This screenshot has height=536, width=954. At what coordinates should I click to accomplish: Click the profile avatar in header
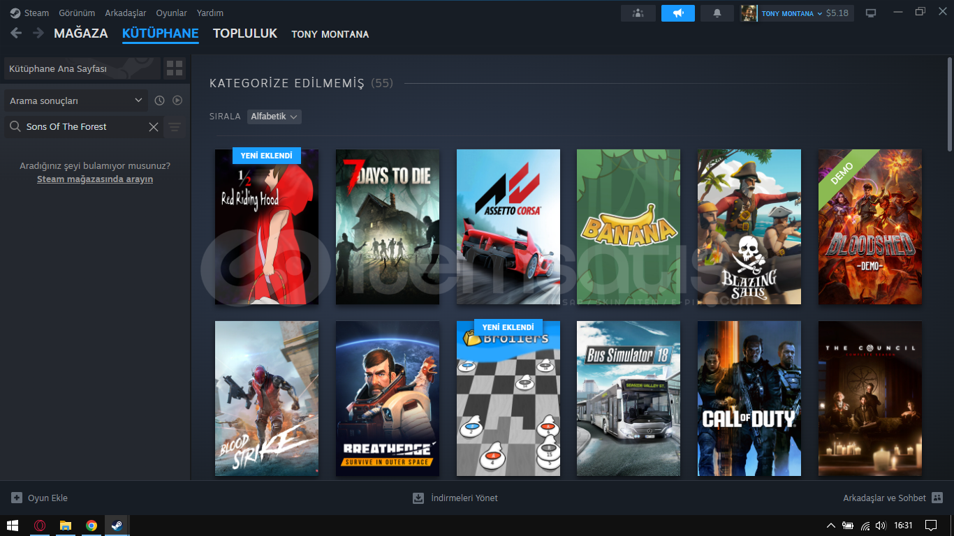(x=749, y=13)
